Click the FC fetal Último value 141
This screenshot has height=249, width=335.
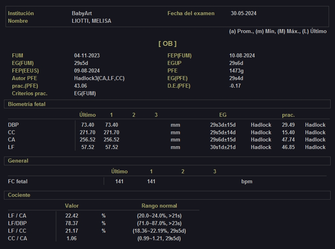coord(119,182)
